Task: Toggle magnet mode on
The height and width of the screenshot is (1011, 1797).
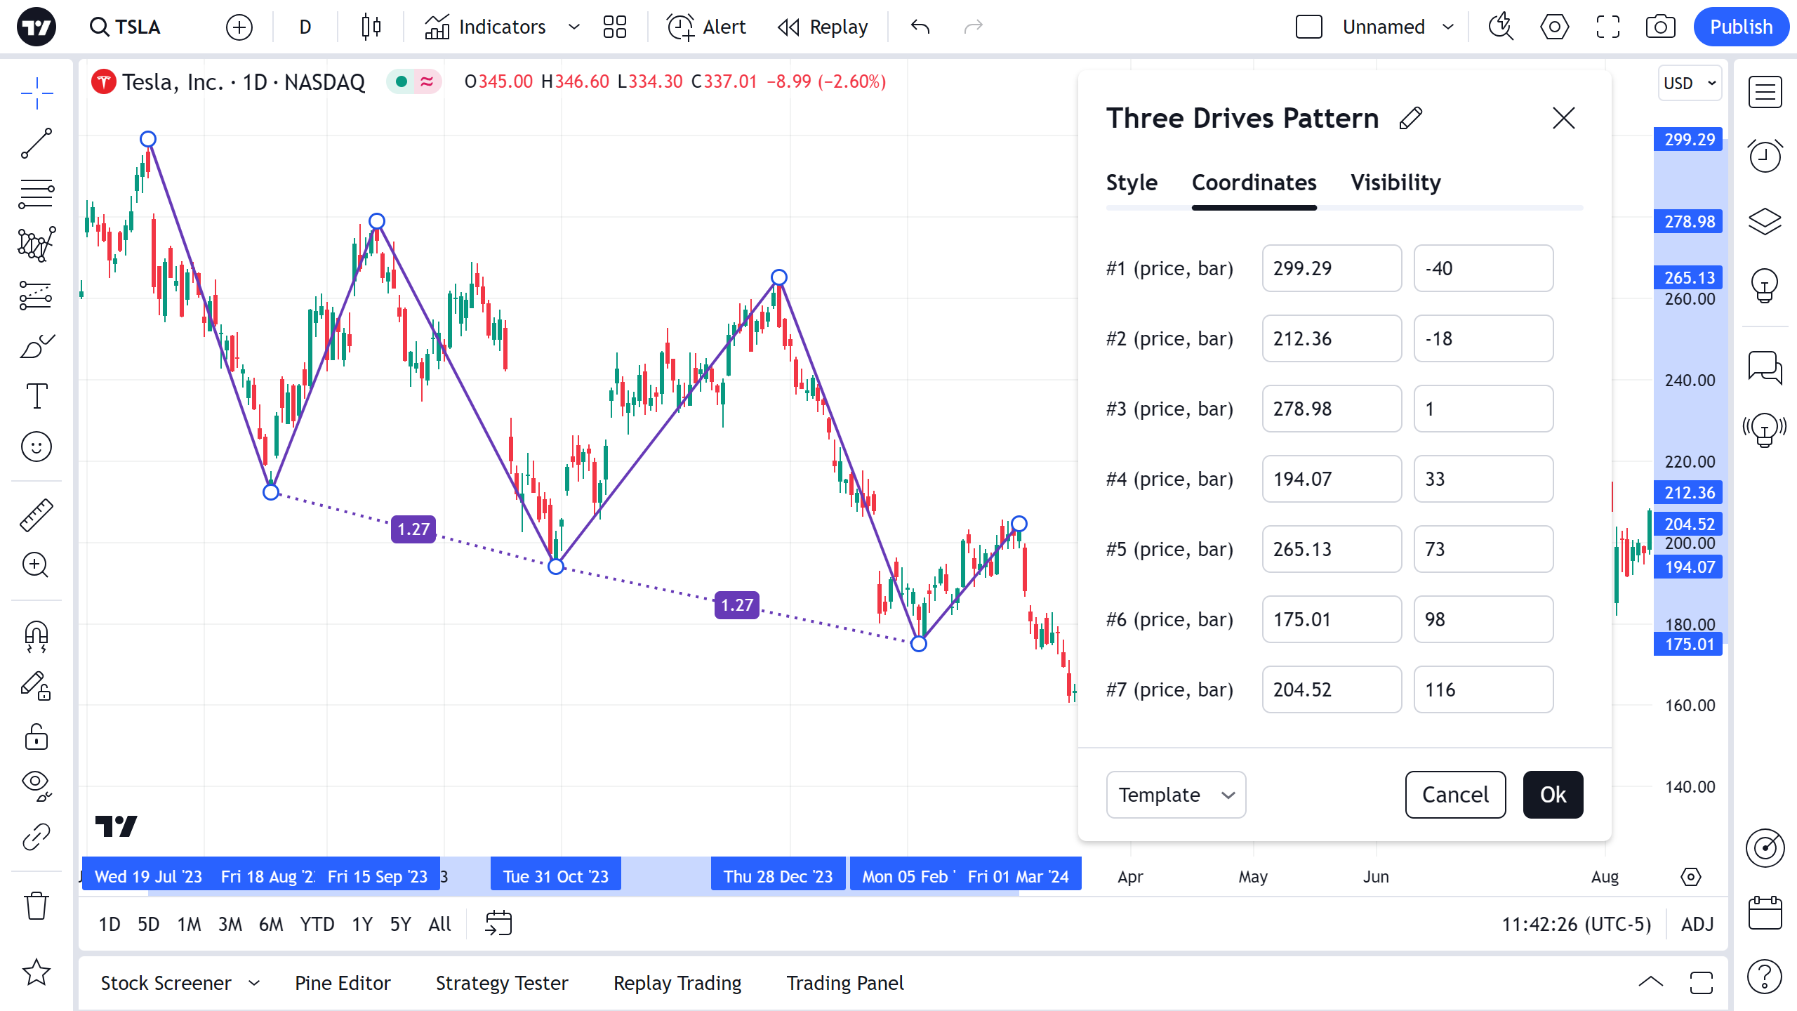Action: 37,636
